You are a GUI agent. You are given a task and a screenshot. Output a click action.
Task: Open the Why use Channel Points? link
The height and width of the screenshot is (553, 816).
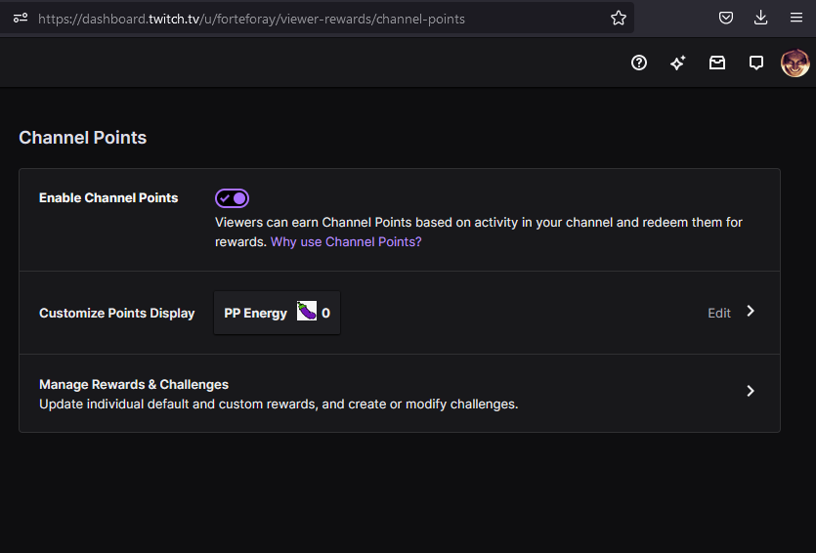(x=346, y=242)
